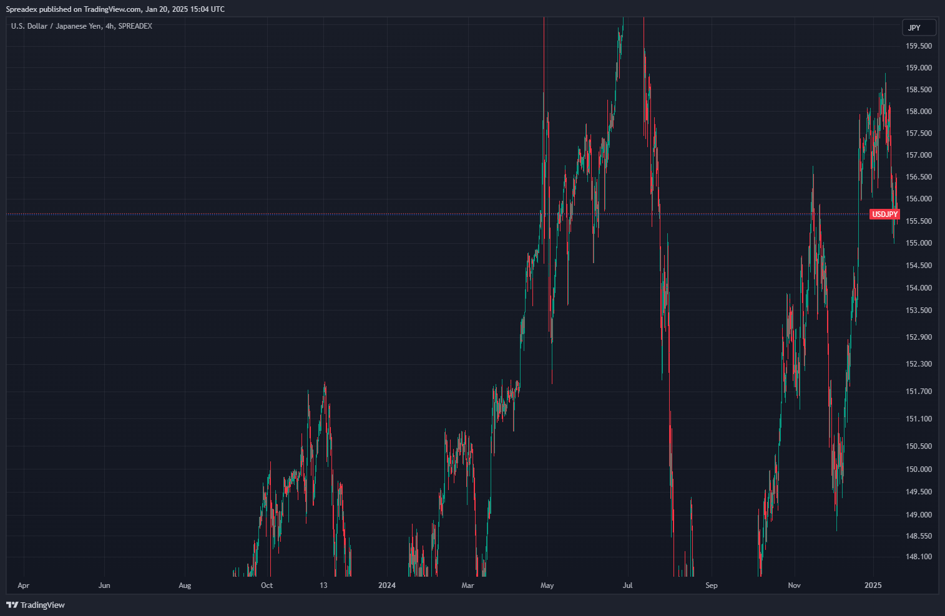This screenshot has width=945, height=616.
Task: Click the 148.550 price axis label
Action: pos(919,536)
